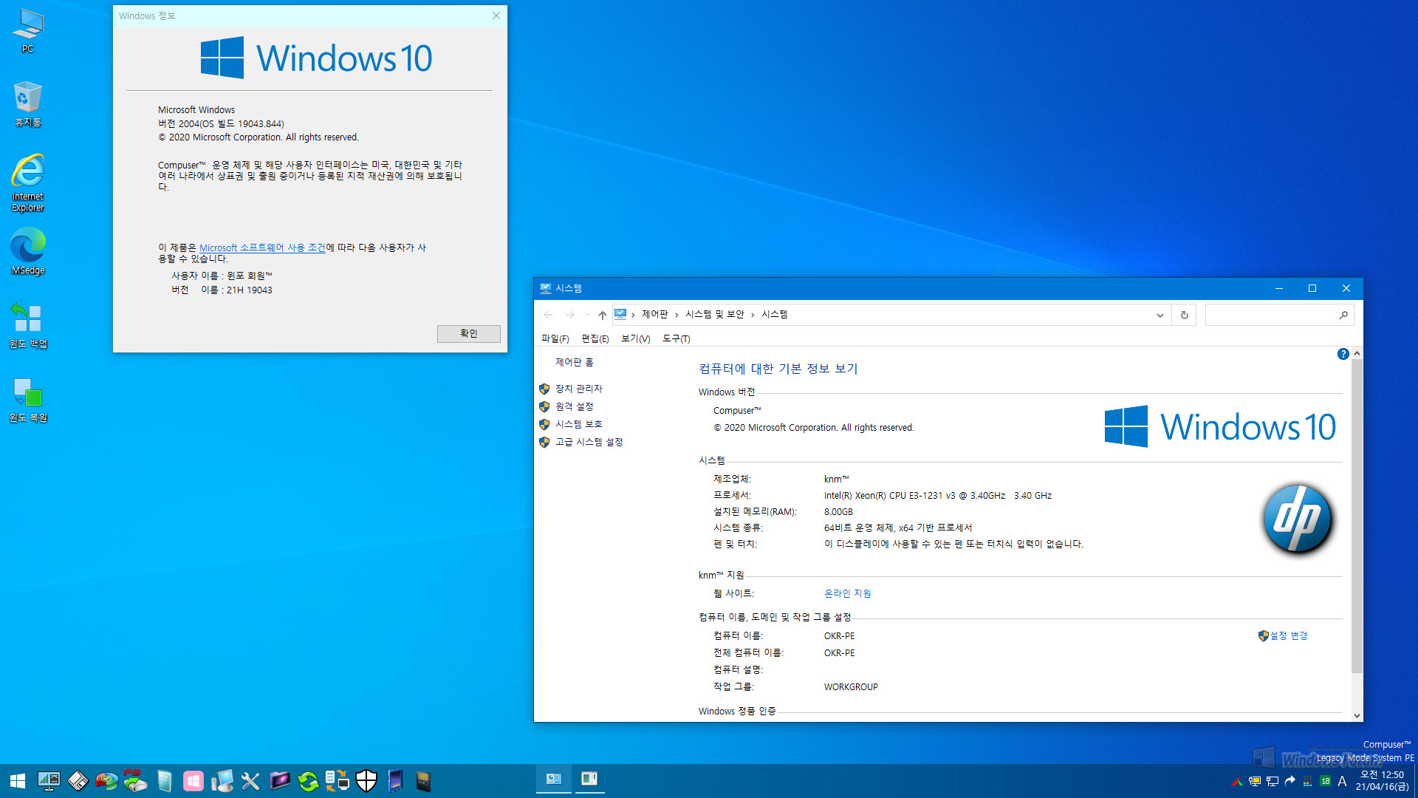Open the teal window panel taskbar icon

coord(164,781)
